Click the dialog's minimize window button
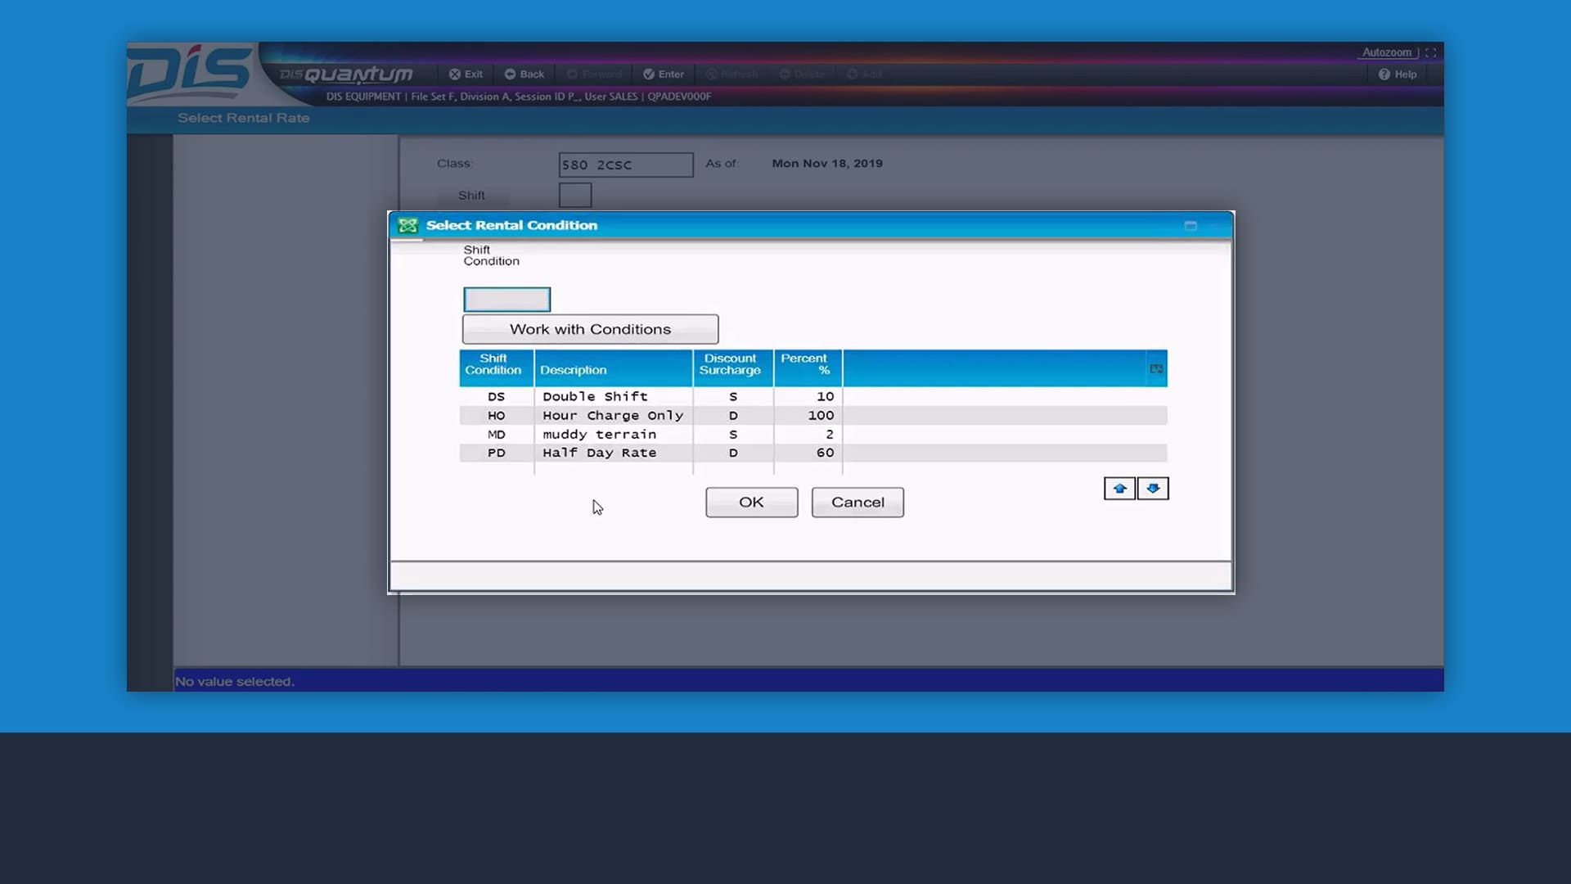1571x884 pixels. 1191,226
